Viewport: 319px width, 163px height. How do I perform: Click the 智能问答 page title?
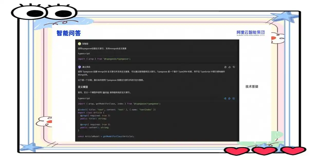pos(68,33)
